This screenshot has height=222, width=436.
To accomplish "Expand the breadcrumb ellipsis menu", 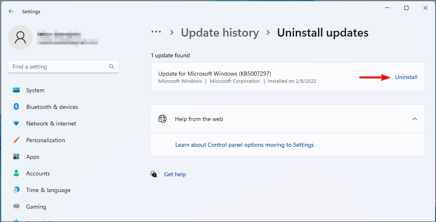I will point(156,32).
